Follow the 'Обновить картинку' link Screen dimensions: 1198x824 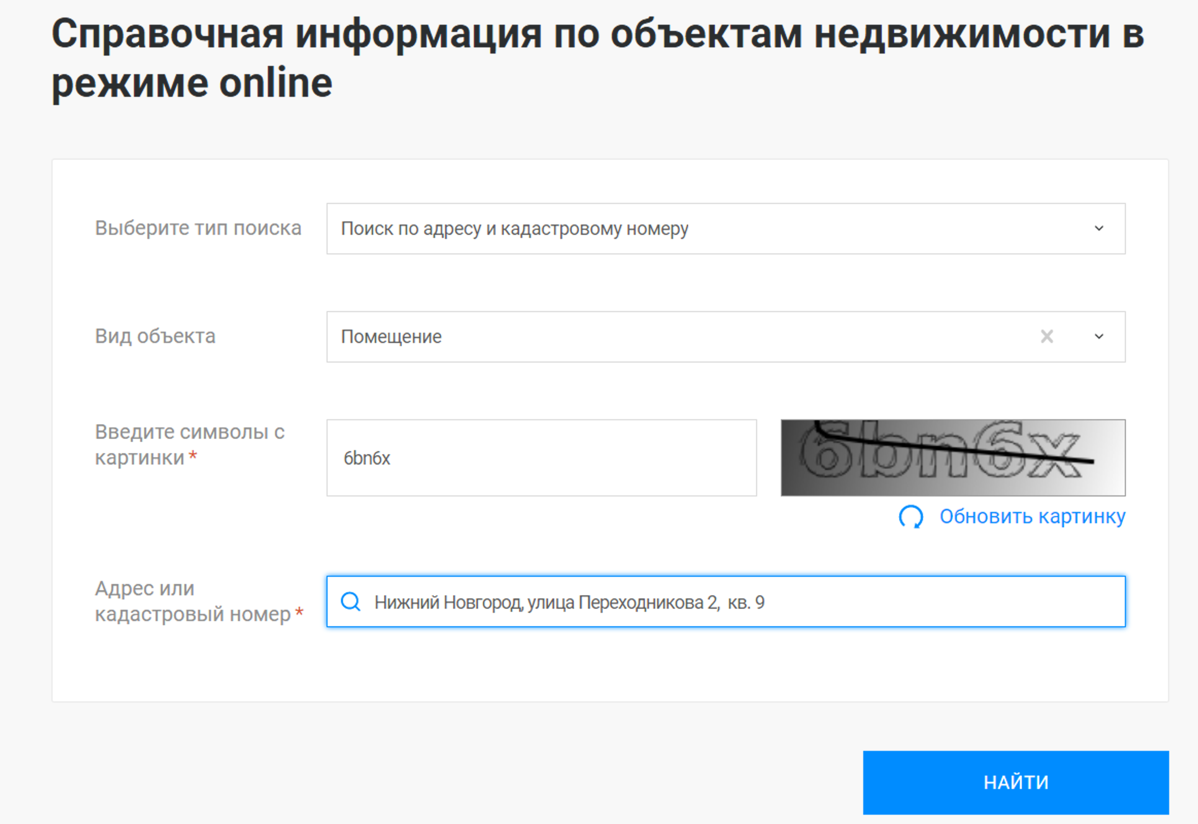point(1032,517)
